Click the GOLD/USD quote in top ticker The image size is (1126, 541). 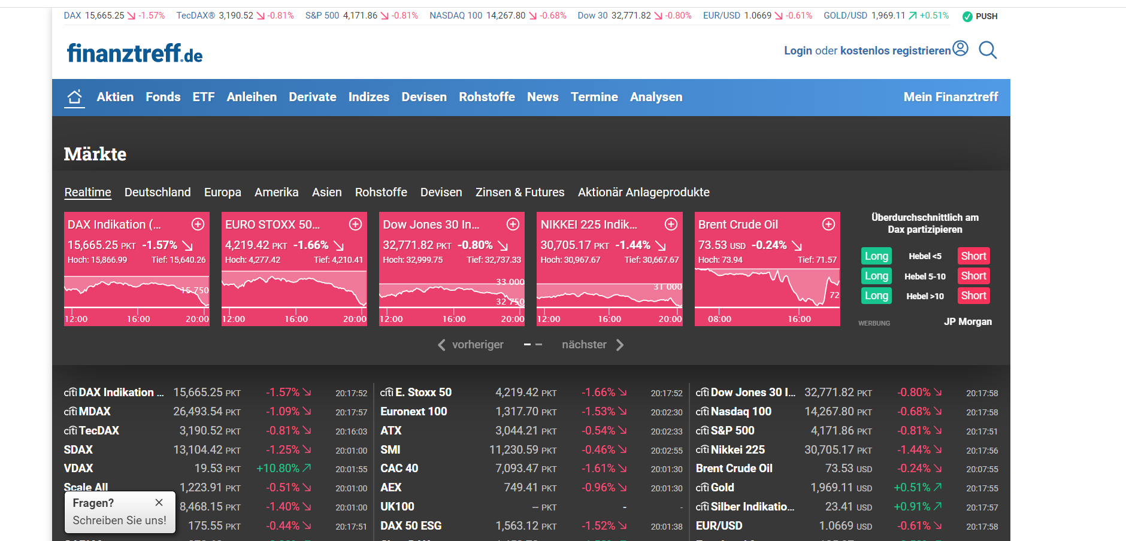(x=886, y=16)
